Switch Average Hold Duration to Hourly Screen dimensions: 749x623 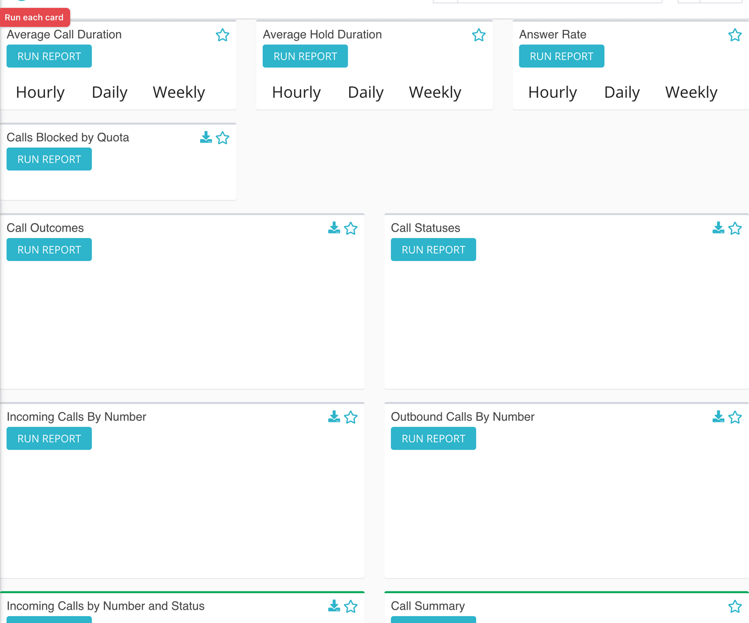click(296, 93)
